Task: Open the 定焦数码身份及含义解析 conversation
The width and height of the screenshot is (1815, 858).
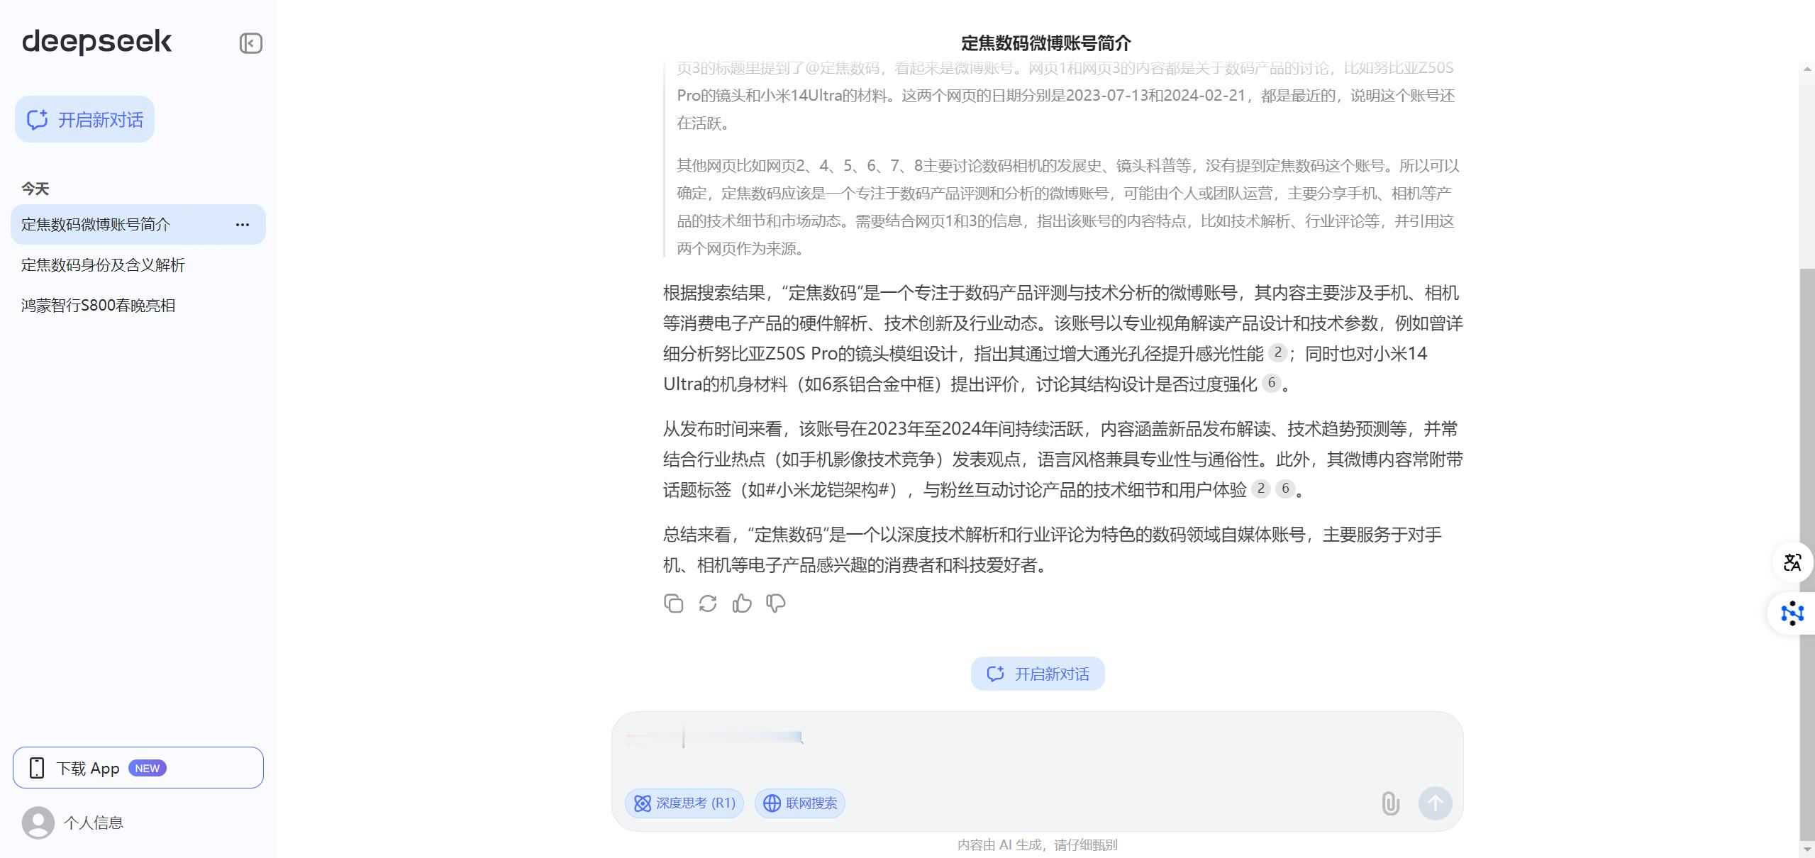Action: tap(138, 265)
